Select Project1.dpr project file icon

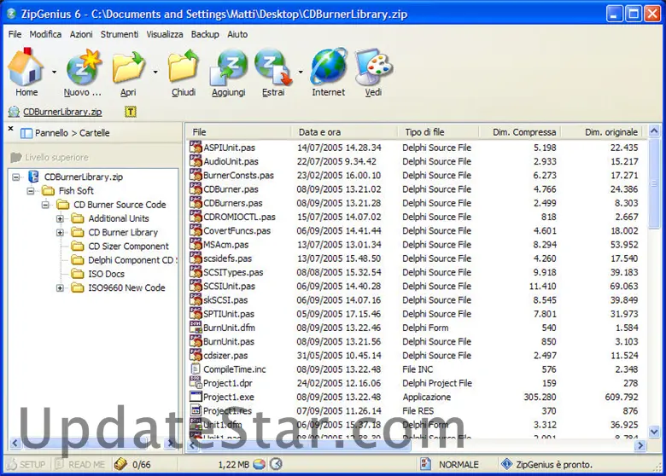pyautogui.click(x=196, y=383)
